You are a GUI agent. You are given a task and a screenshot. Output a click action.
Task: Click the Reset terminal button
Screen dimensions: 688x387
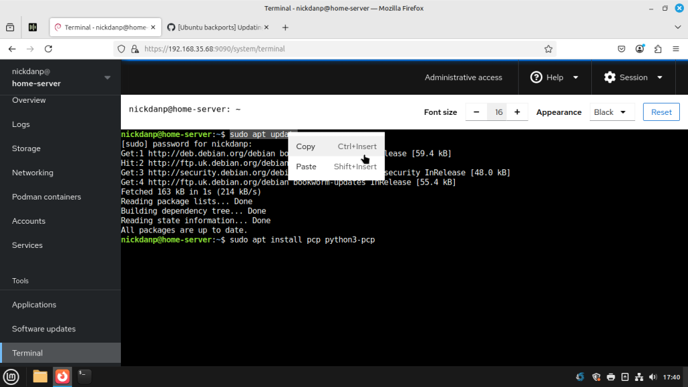tap(661, 112)
